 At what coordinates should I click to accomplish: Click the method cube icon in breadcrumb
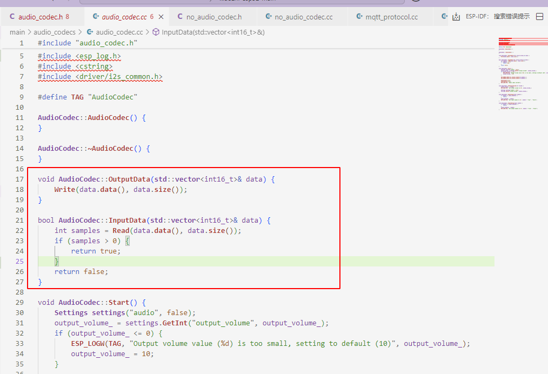pyautogui.click(x=156, y=32)
